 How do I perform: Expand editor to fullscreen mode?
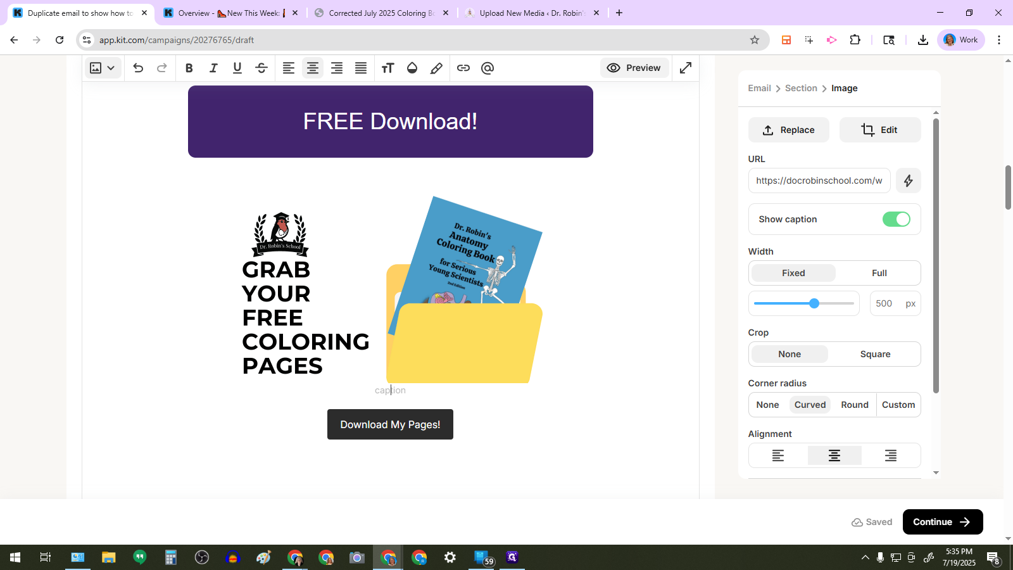tap(686, 68)
